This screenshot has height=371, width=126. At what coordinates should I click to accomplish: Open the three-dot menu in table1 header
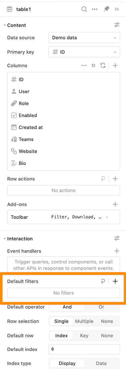pos(94,9)
